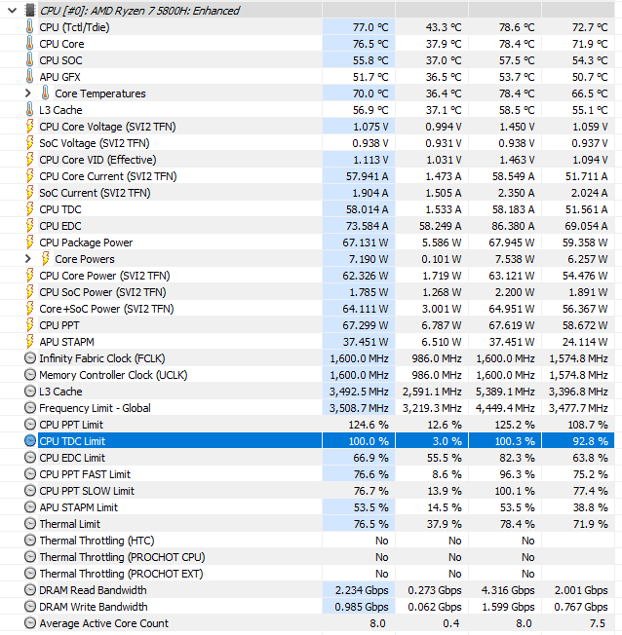Click lightning icon beside CPU PPT
Viewport: 622px width, 635px height.
coord(29,325)
